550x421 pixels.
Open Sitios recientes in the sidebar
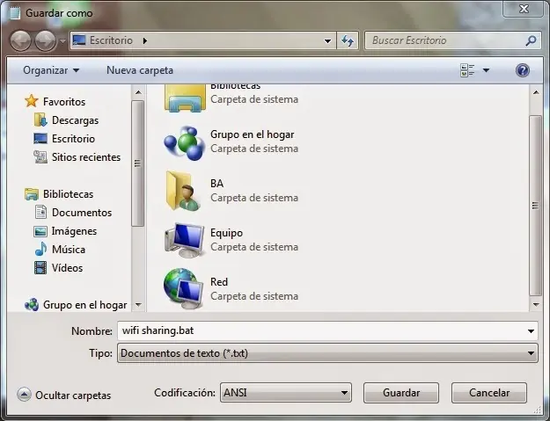(86, 157)
